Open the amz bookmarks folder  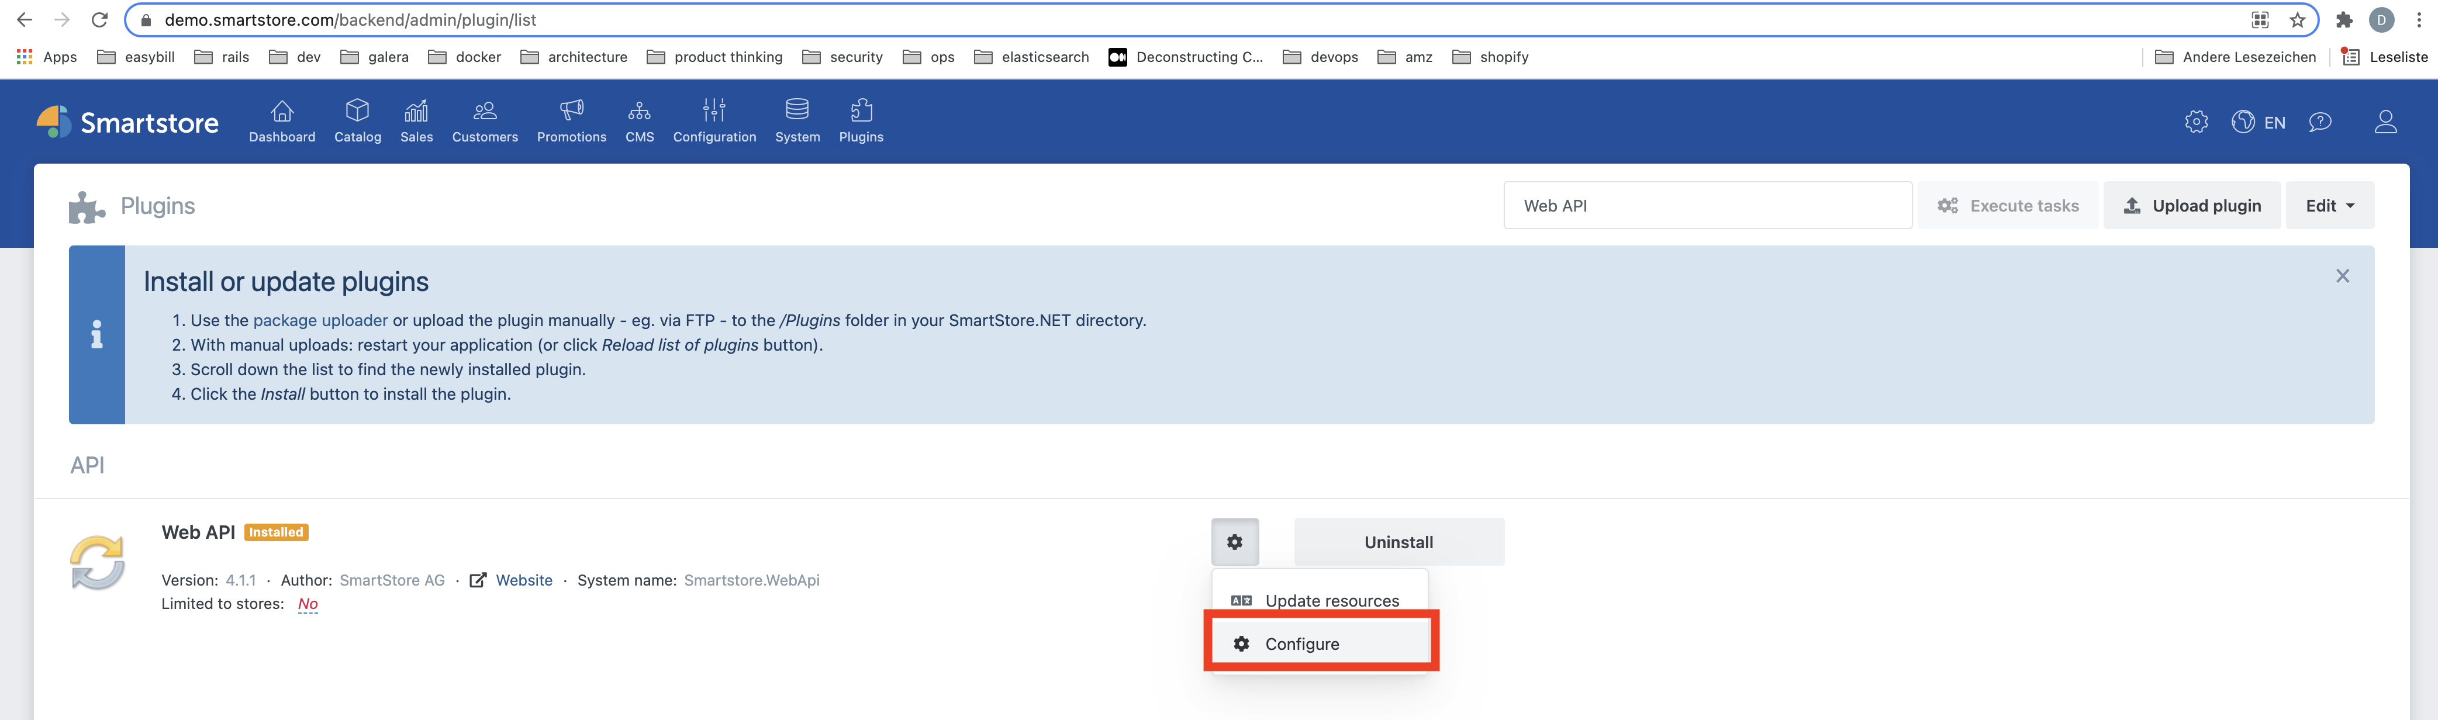(x=1404, y=57)
